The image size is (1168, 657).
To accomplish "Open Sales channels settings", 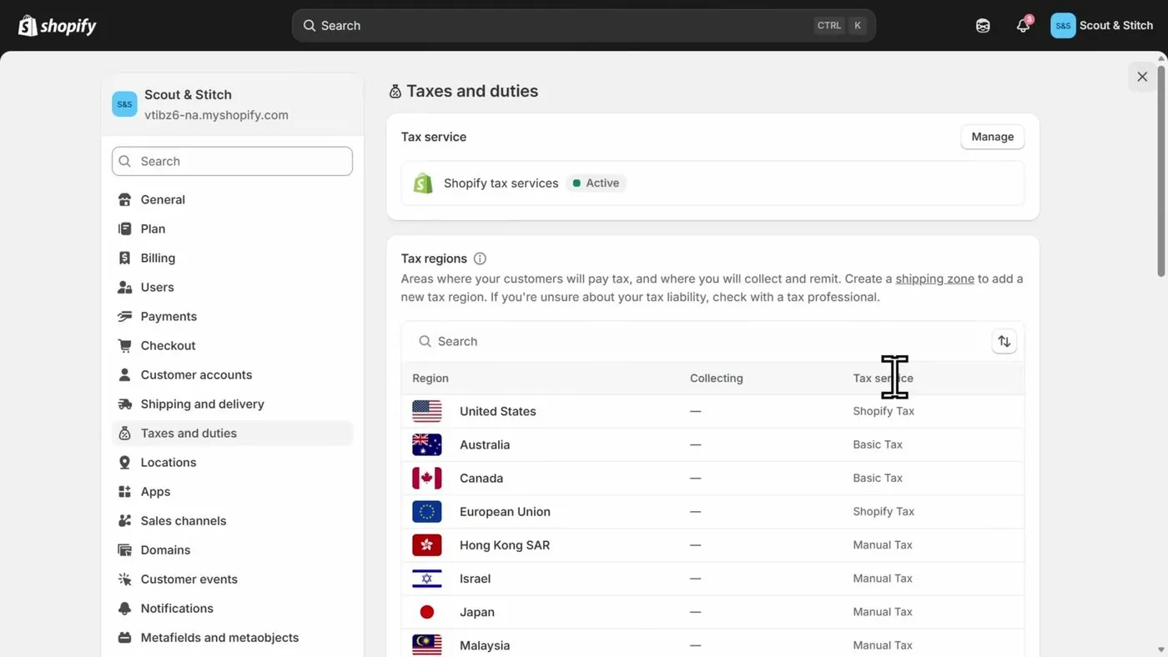I will [232, 520].
